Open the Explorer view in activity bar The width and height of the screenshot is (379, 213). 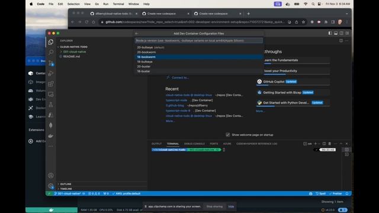51,42
